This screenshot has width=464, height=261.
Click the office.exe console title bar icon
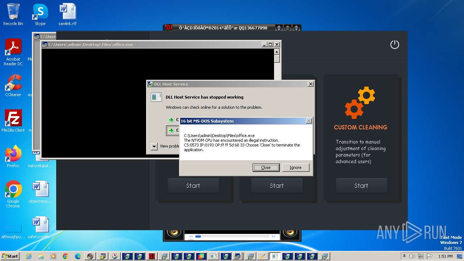pos(45,45)
